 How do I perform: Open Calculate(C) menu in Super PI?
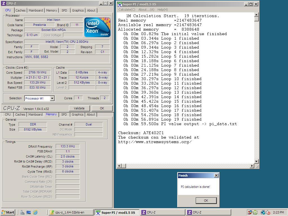[x=127, y=10]
